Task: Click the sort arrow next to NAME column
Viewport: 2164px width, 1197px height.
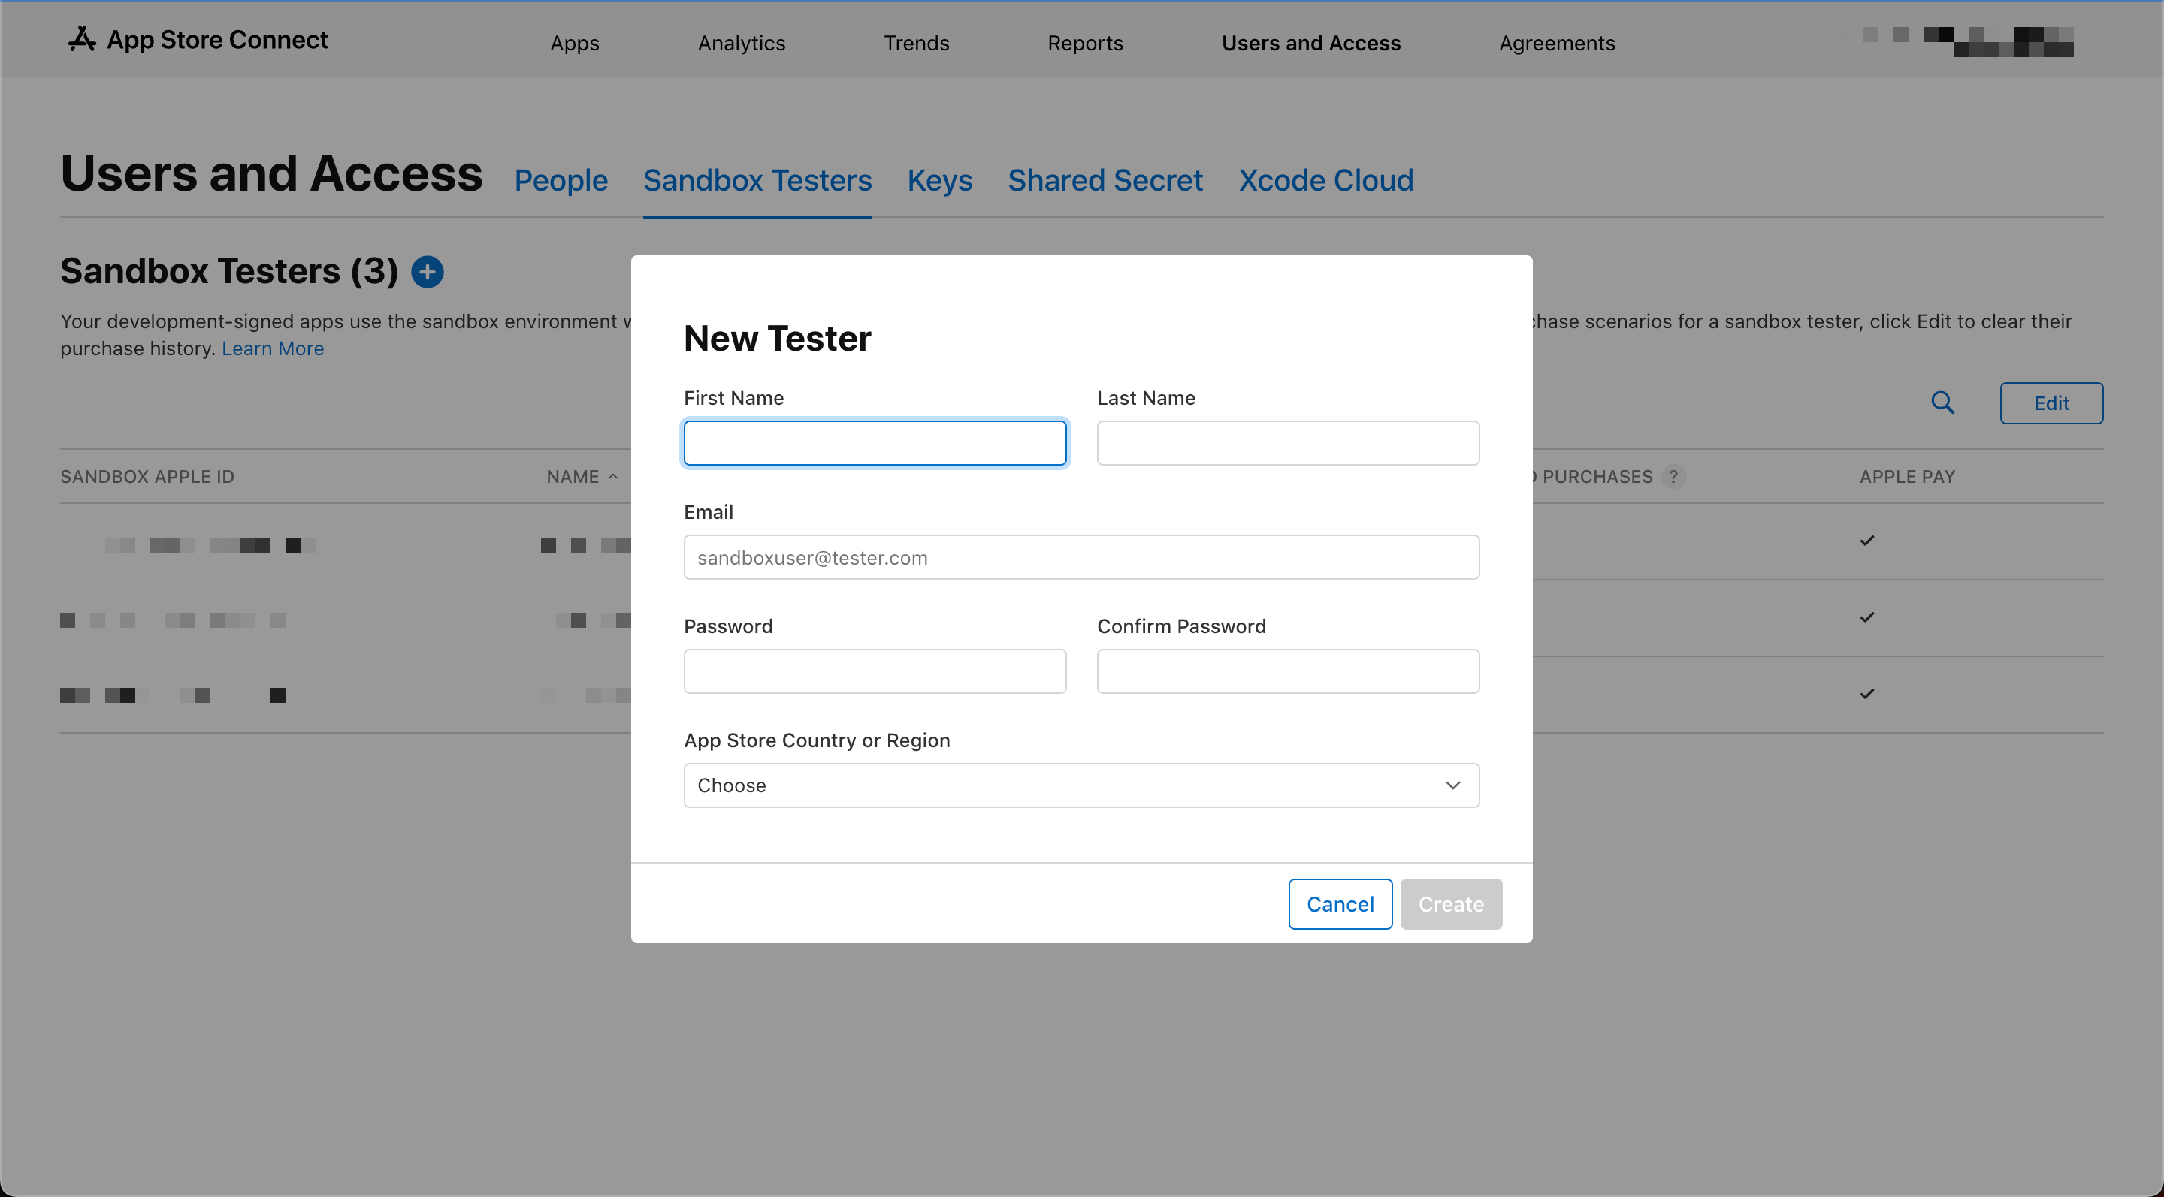Action: point(613,476)
